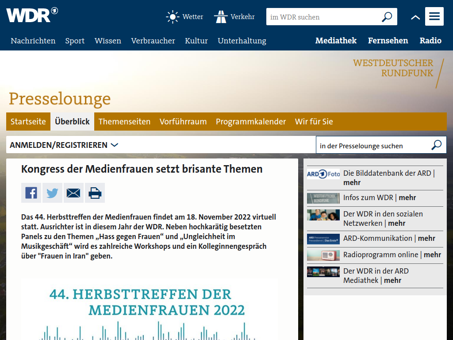Click the WDR search magnifier icon
Viewport: 453px width, 340px height.
click(x=387, y=17)
